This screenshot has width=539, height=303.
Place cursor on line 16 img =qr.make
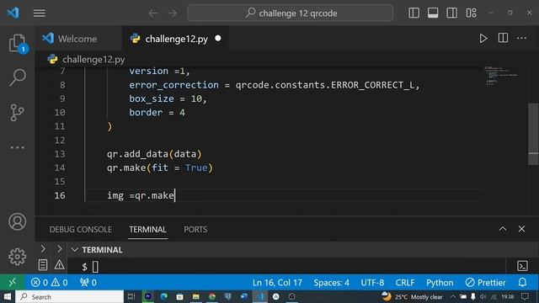pos(141,195)
